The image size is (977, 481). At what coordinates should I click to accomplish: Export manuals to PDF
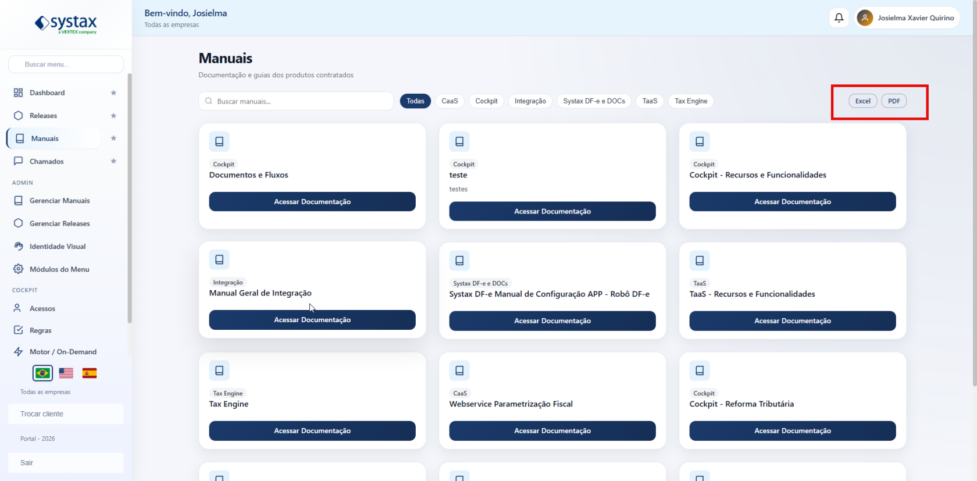coord(894,101)
